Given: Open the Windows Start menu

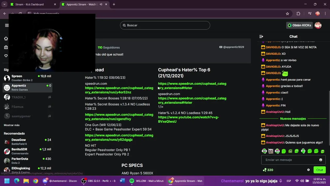Looking at the screenshot, I should point(7,181).
